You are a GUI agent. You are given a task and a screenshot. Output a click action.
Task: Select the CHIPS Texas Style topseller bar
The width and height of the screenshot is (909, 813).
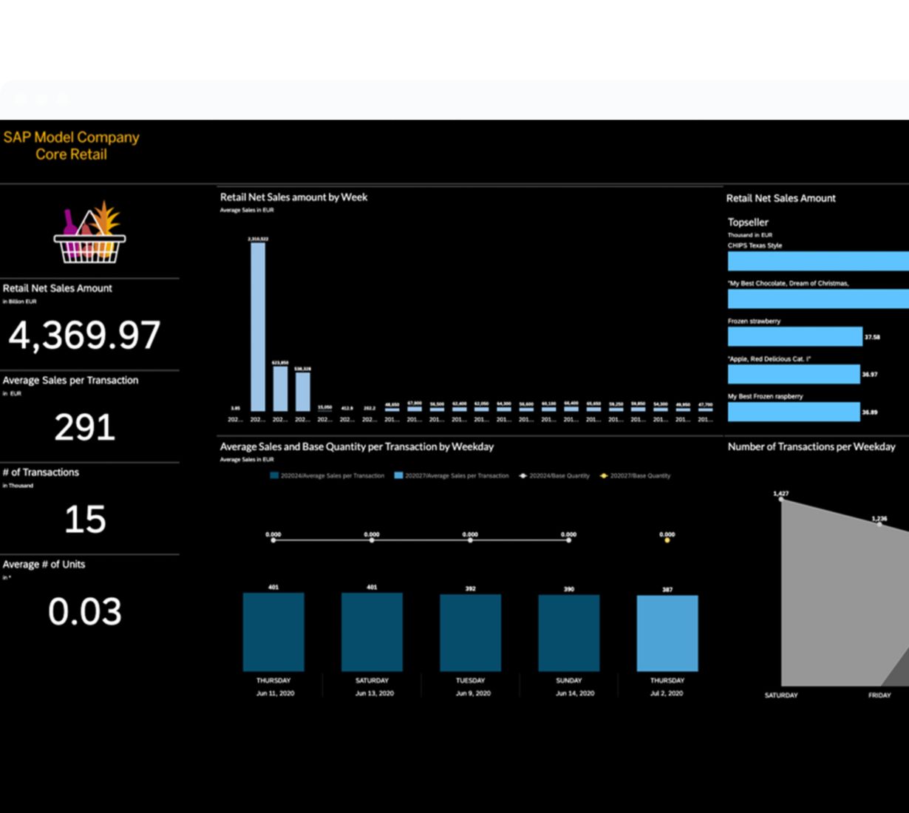[x=817, y=261]
